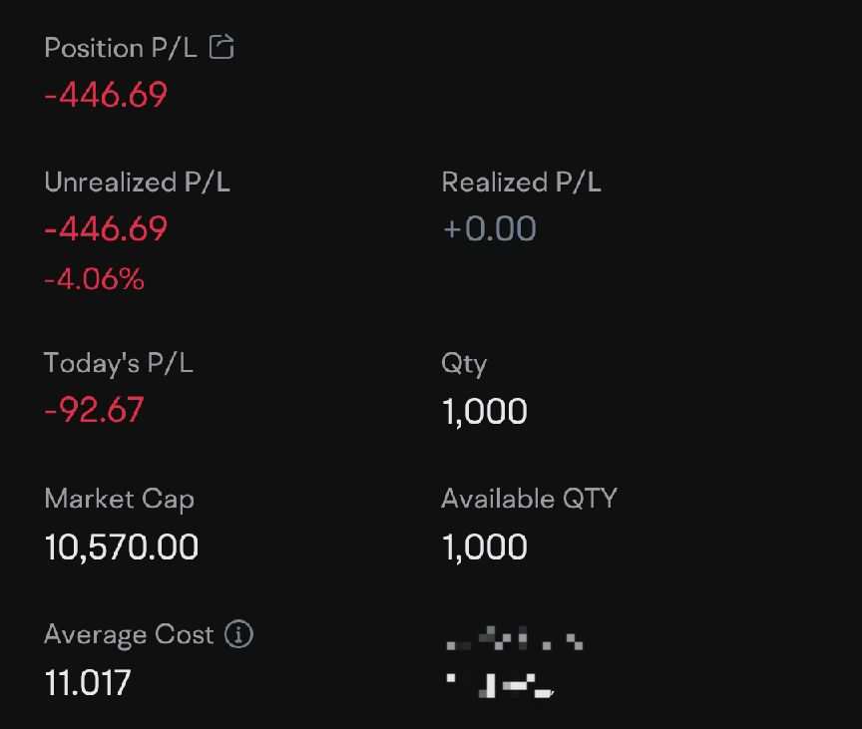
Task: Click the pixelated hidden field beside Average Cost
Action: coord(514,661)
